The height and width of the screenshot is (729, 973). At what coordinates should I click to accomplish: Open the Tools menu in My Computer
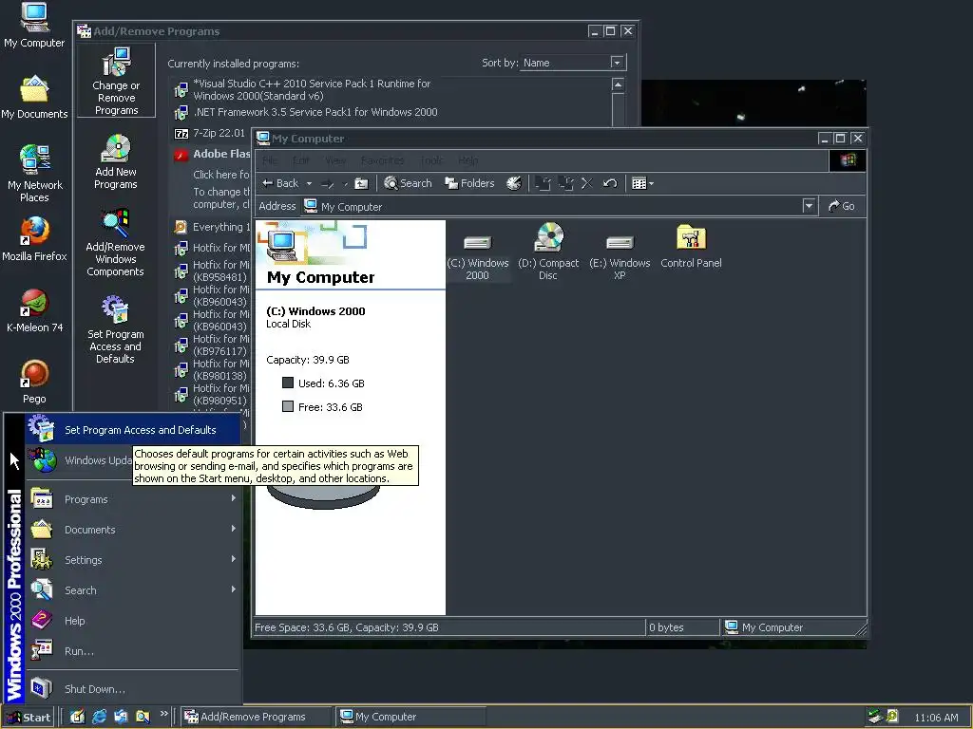click(x=431, y=160)
